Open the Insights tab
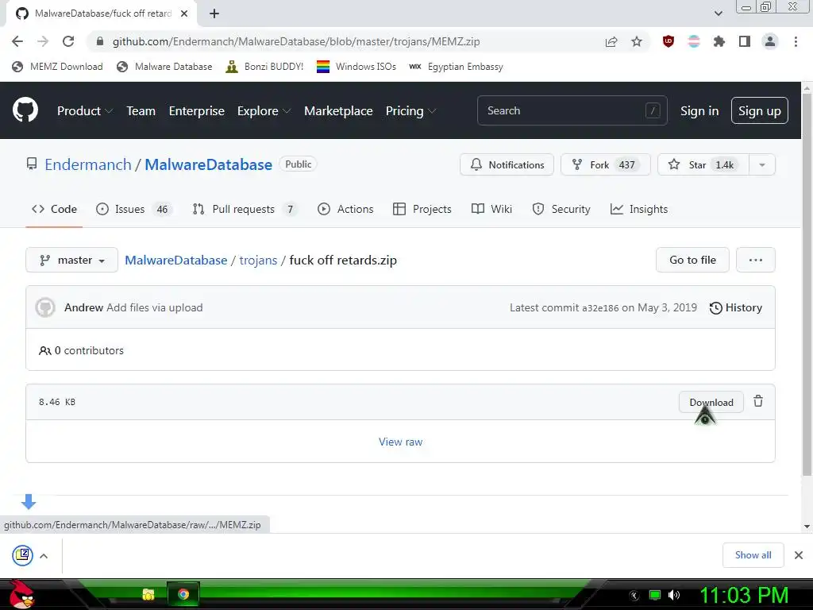The image size is (813, 610). (639, 209)
